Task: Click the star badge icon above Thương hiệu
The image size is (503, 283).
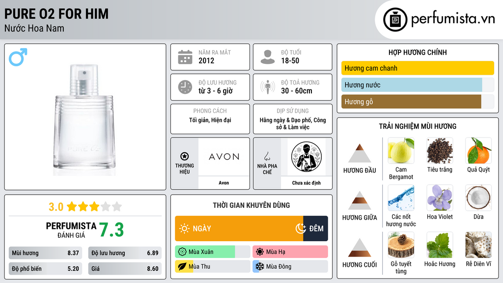Action: tap(185, 156)
